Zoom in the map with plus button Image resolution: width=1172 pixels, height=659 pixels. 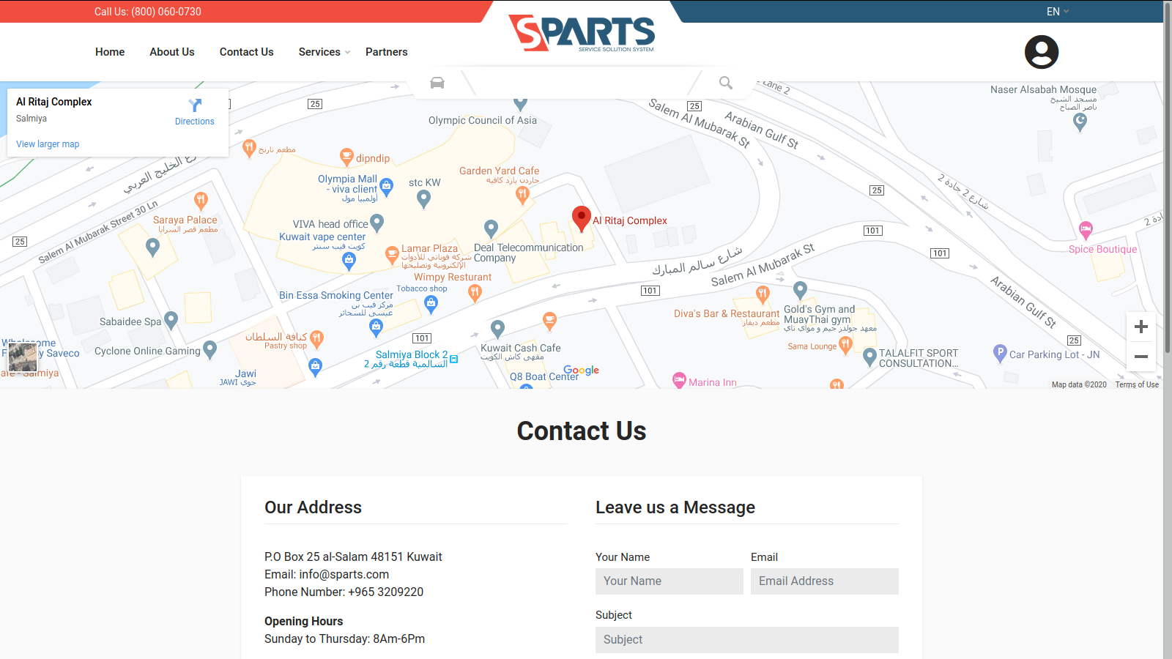(1141, 327)
